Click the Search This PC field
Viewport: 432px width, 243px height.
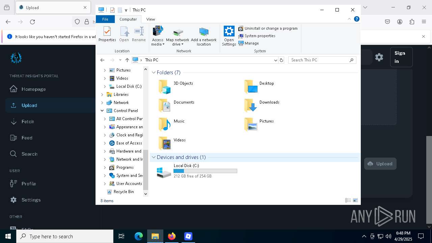322,60
